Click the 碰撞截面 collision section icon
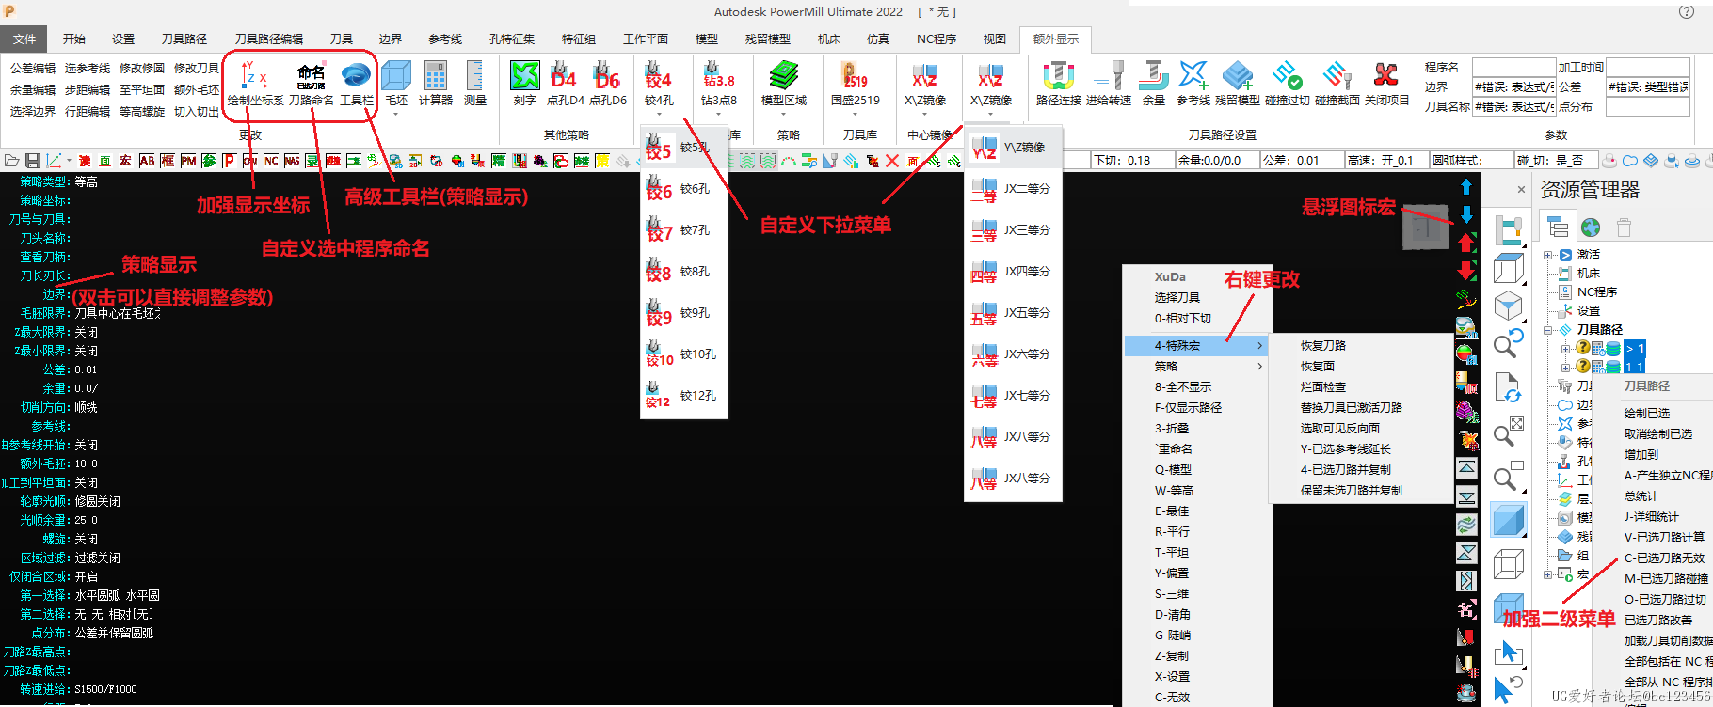1713x707 pixels. pos(1337,84)
